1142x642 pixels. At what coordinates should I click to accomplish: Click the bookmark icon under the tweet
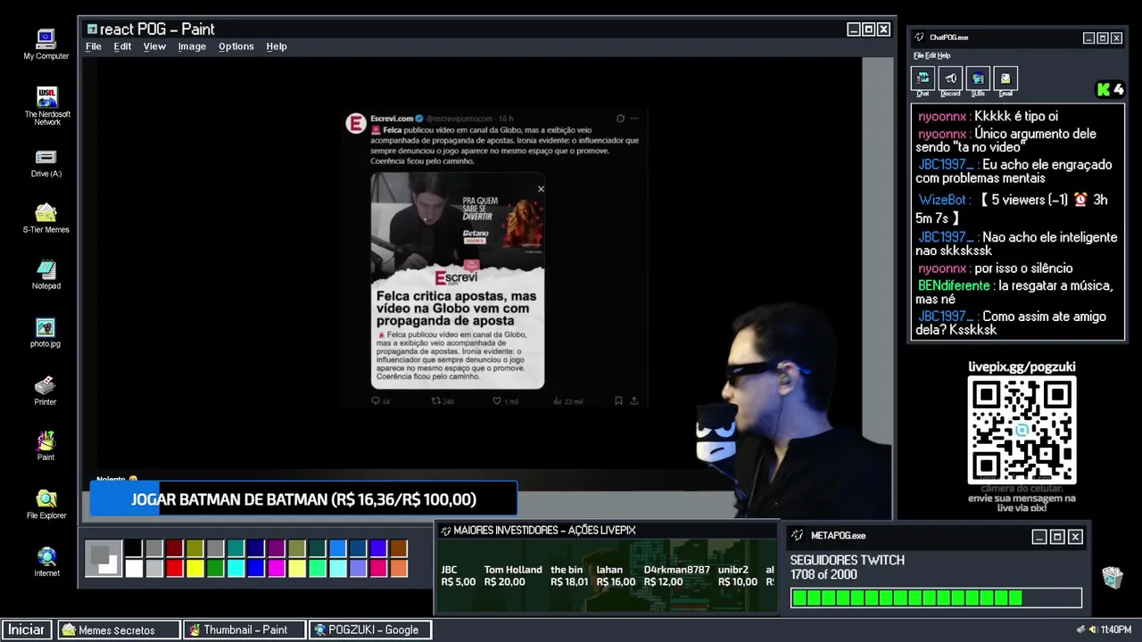point(618,401)
